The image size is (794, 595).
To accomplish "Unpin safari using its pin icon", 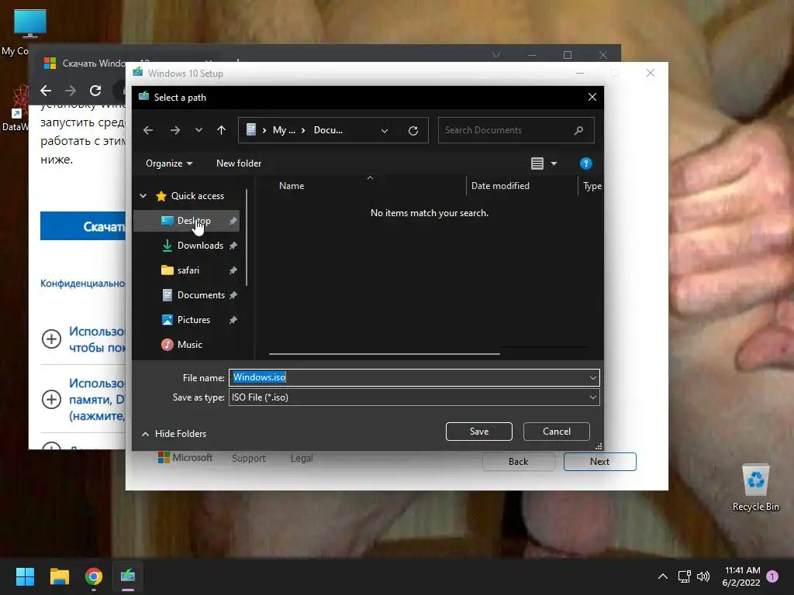I will click(x=233, y=270).
